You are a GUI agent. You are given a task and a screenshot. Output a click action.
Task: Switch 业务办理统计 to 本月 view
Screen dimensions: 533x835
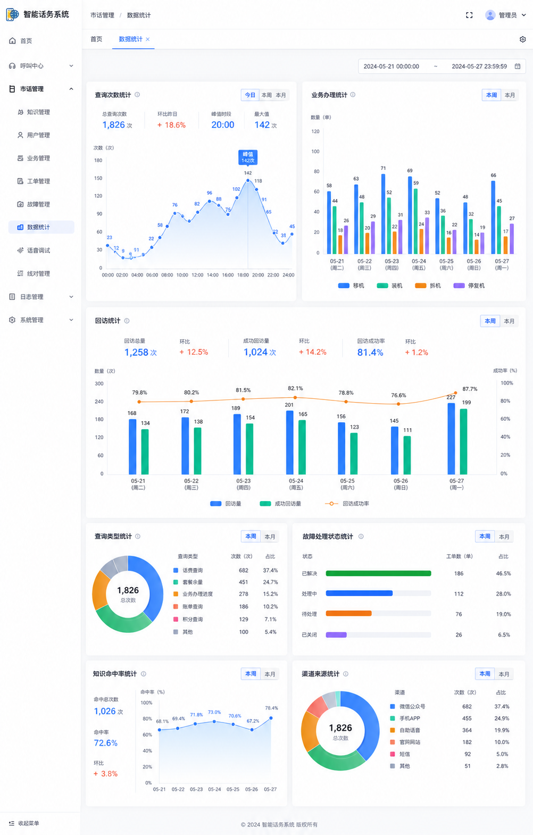click(x=510, y=95)
